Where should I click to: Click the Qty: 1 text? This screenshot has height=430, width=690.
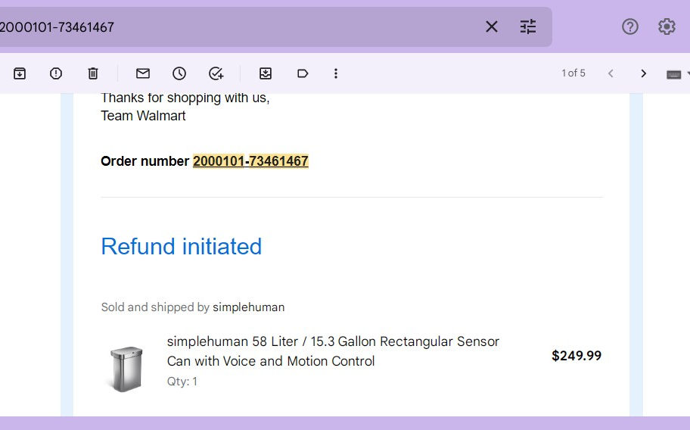(x=182, y=381)
